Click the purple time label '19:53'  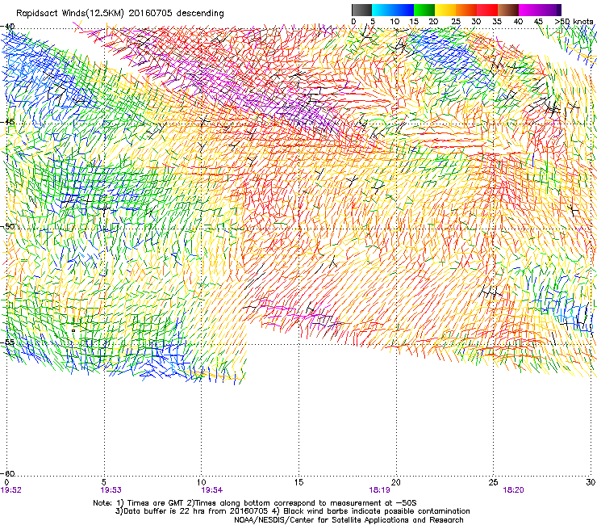click(111, 490)
